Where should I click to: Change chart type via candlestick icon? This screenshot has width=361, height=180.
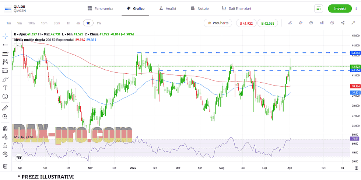[301, 23]
